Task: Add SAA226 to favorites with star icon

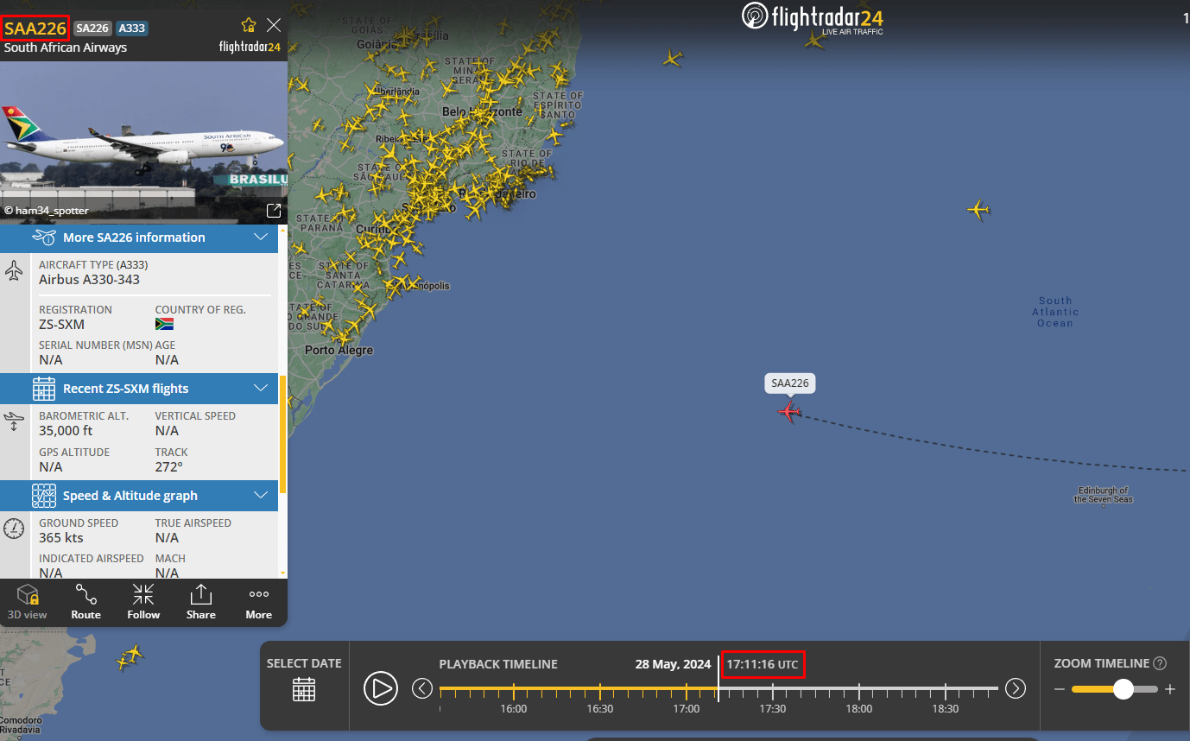Action: coord(249,25)
